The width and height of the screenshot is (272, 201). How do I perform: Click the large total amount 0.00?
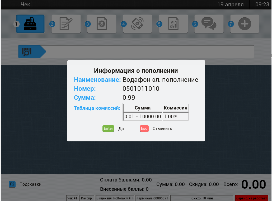pos(254,184)
